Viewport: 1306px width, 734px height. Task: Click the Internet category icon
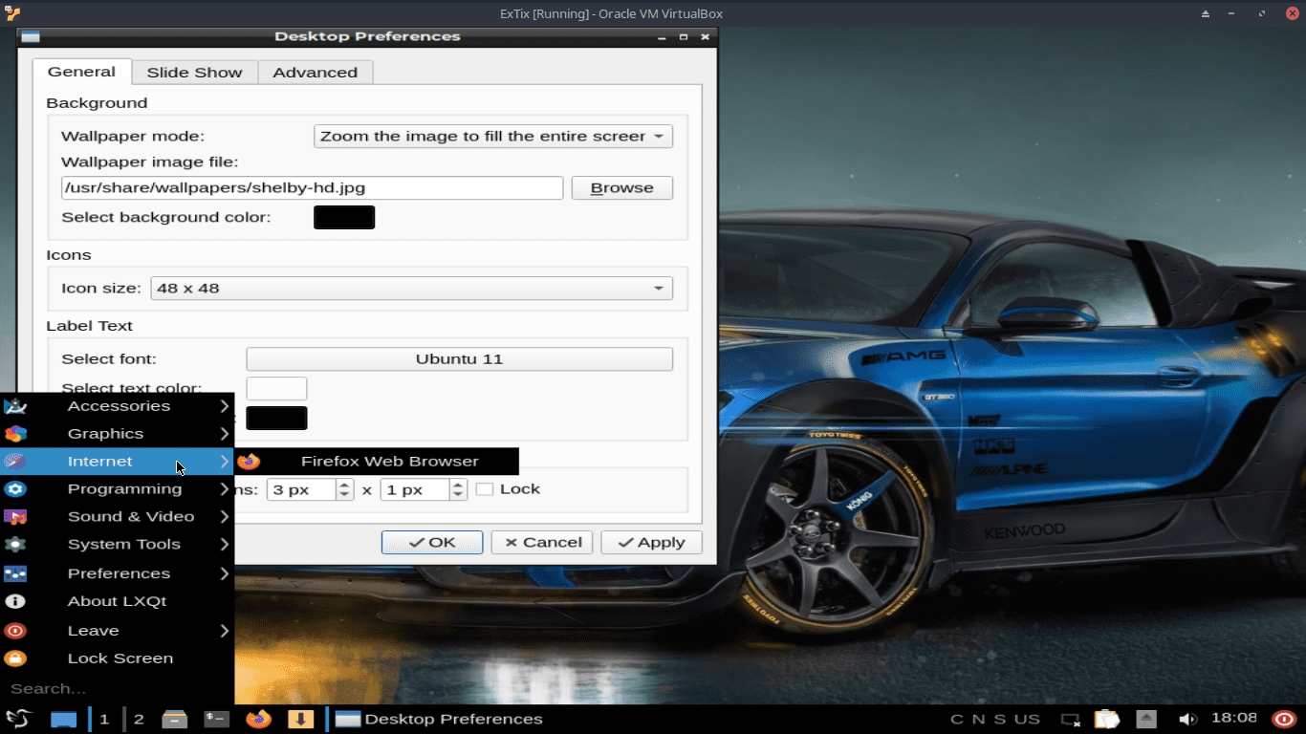pos(15,462)
